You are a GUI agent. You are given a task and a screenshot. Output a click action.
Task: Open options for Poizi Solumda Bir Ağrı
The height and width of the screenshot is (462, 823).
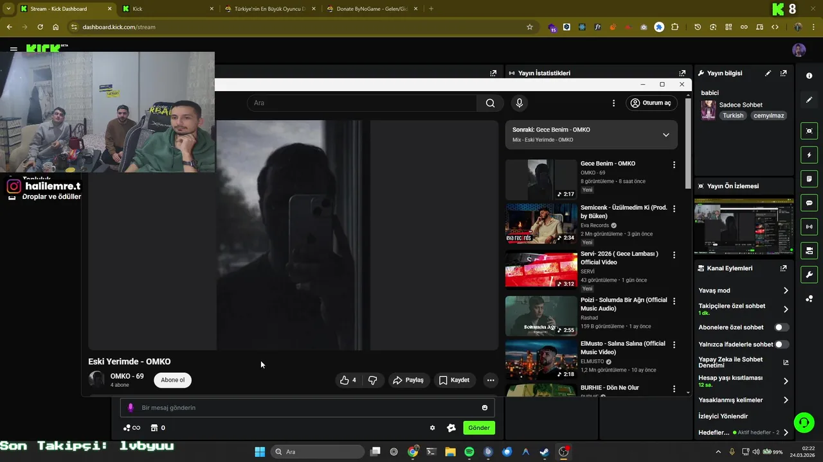point(674,302)
